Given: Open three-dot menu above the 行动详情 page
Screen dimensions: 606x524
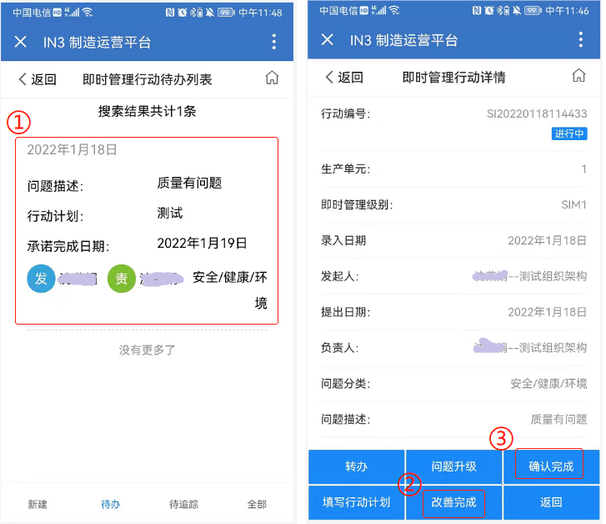Looking at the screenshot, I should coord(581,40).
